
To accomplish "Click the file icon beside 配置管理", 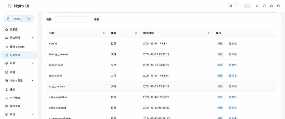I will (7, 55).
